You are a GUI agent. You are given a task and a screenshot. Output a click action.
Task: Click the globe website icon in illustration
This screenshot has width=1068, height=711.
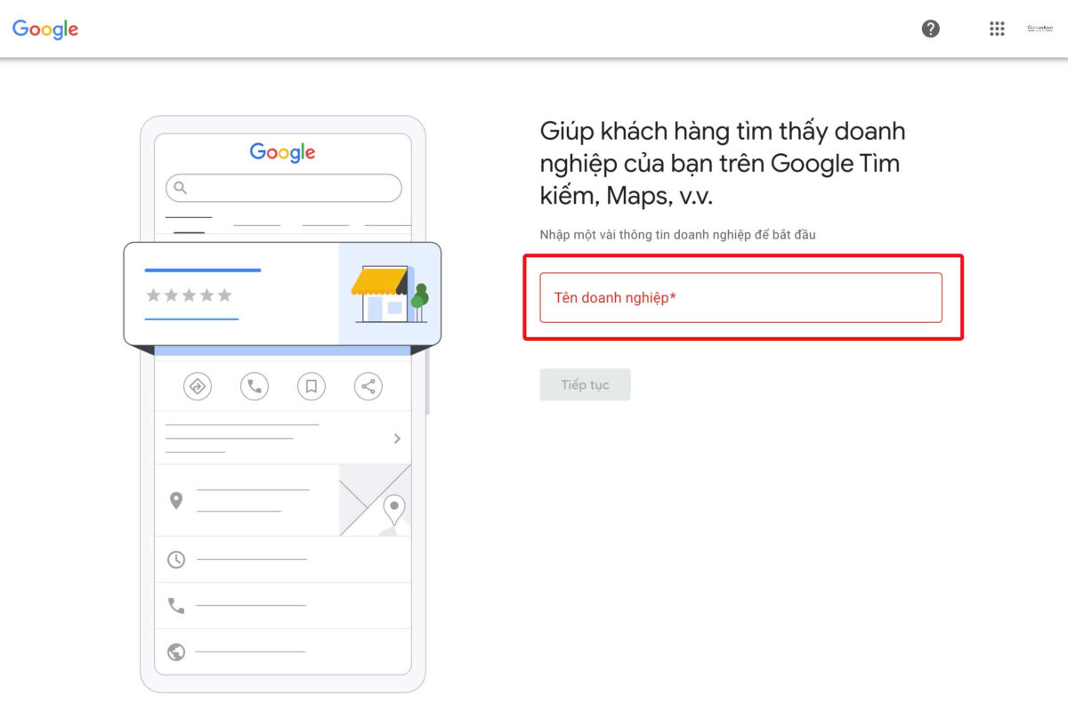[x=176, y=652]
